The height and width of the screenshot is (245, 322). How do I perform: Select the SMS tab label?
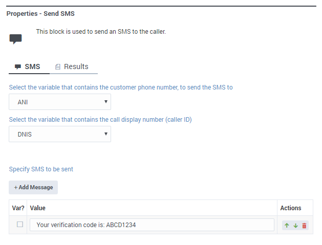point(32,67)
